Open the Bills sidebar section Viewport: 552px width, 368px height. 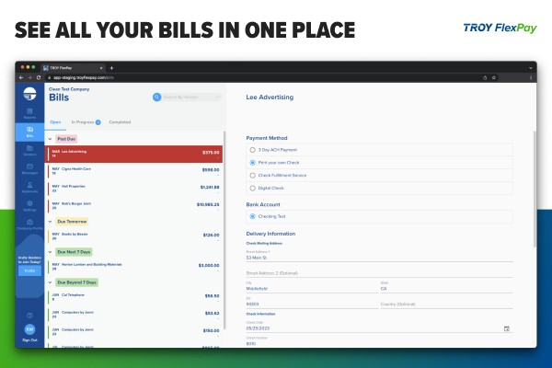click(30, 132)
